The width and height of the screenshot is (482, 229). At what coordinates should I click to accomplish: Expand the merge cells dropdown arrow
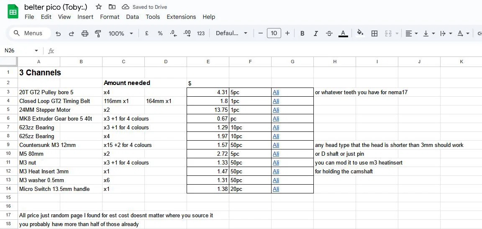397,33
